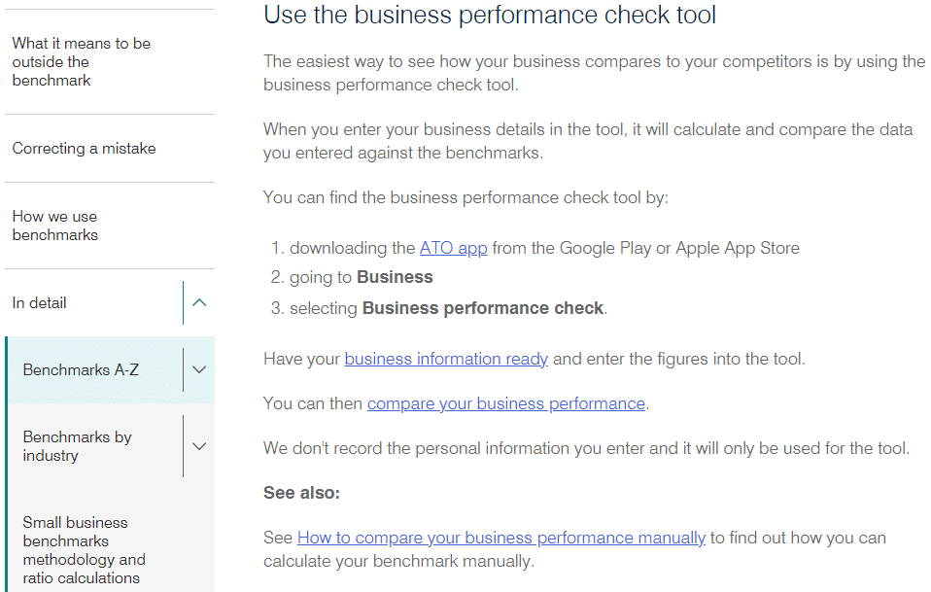Go to Correcting a mistake page
This screenshot has width=931, height=592.
[x=84, y=149]
